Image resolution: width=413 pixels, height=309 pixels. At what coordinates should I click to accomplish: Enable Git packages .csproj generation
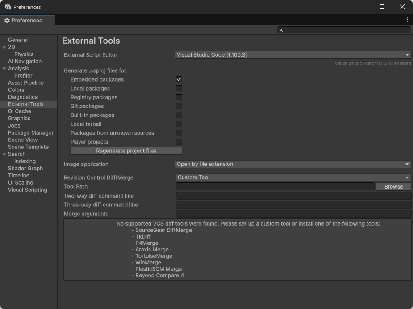[x=179, y=106]
